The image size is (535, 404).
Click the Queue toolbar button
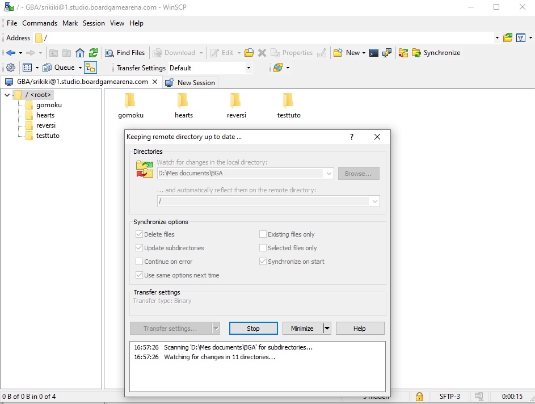[58, 68]
